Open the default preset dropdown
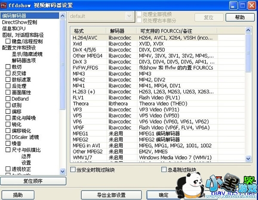The height and width of the screenshot is (200, 258). pyautogui.click(x=129, y=16)
